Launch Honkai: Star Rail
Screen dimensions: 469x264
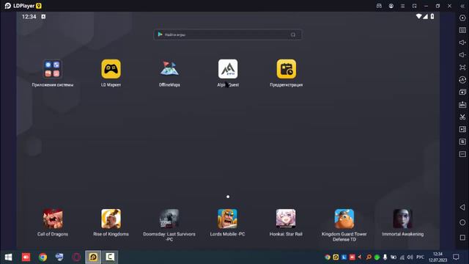[286, 219]
